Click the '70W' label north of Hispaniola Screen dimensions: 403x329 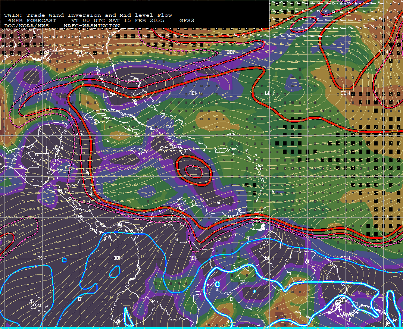pos(194,93)
